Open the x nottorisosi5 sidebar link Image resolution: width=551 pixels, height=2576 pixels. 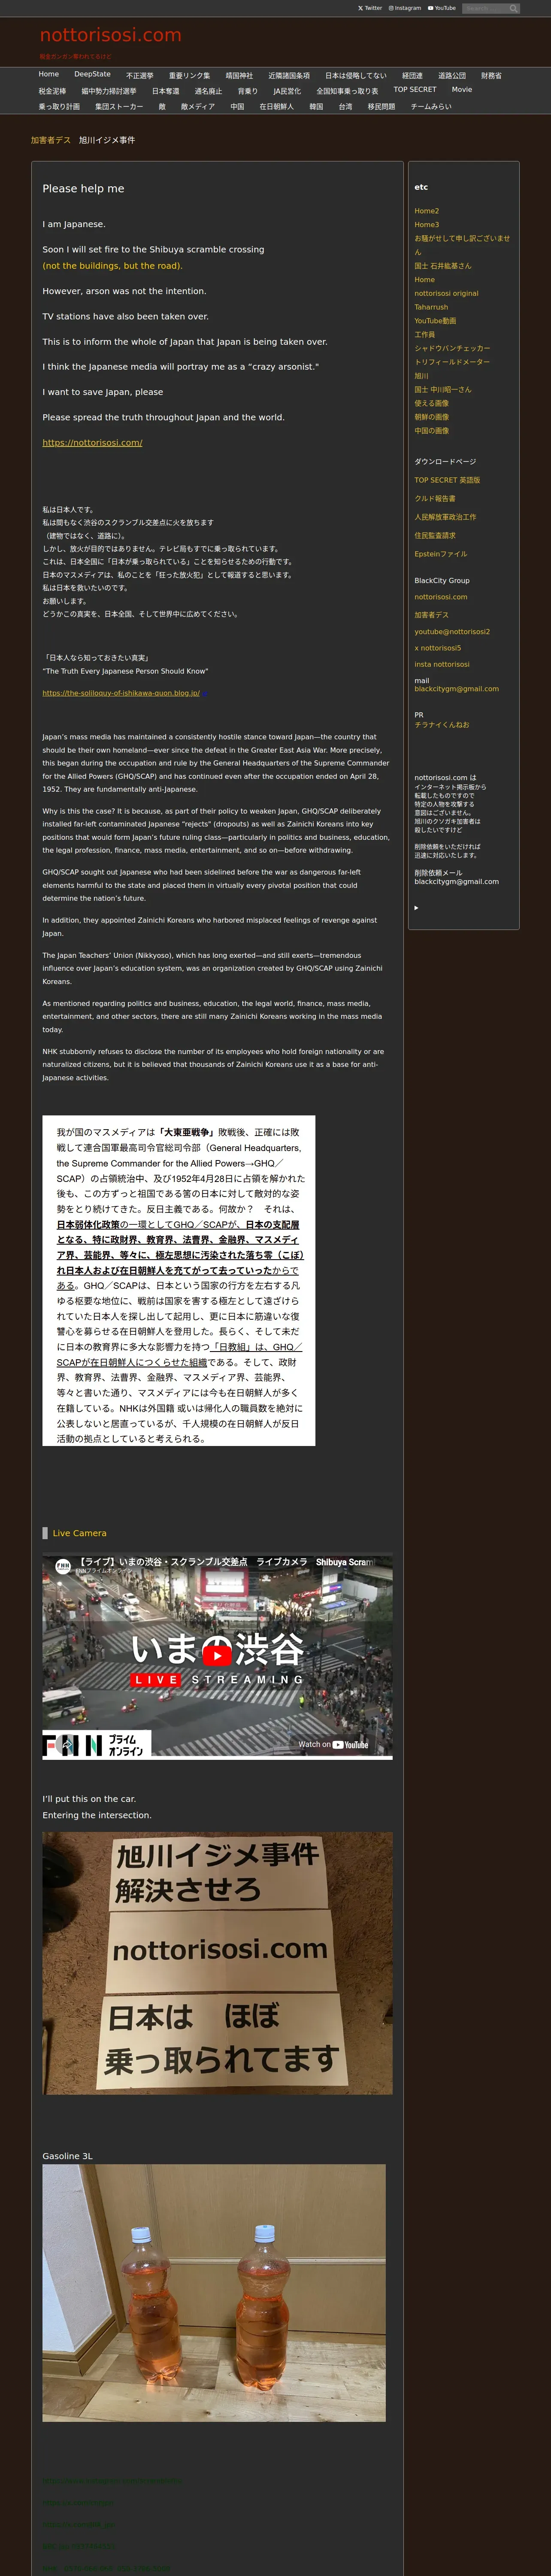(x=438, y=648)
